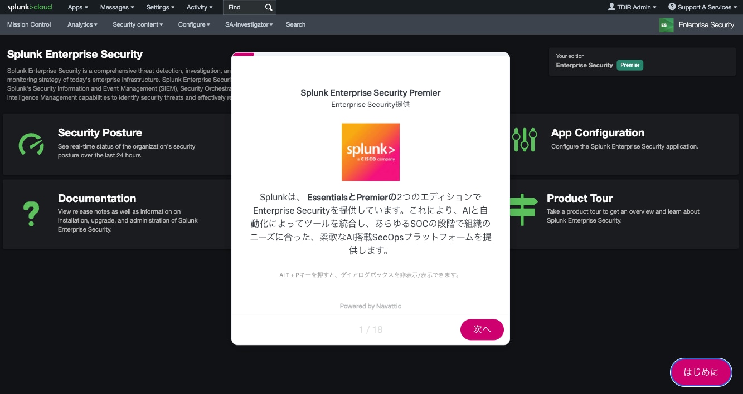Open the Messages dropdown menu
Image resolution: width=743 pixels, height=394 pixels.
[117, 7]
